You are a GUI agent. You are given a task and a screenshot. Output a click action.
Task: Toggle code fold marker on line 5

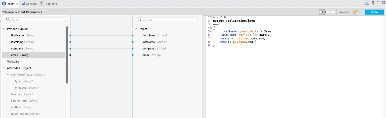click(211, 31)
